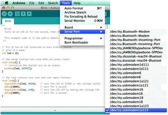The height and width of the screenshot is (115, 168).
Task: Select the Archive Sketch menu item
Action: pyautogui.click(x=75, y=12)
